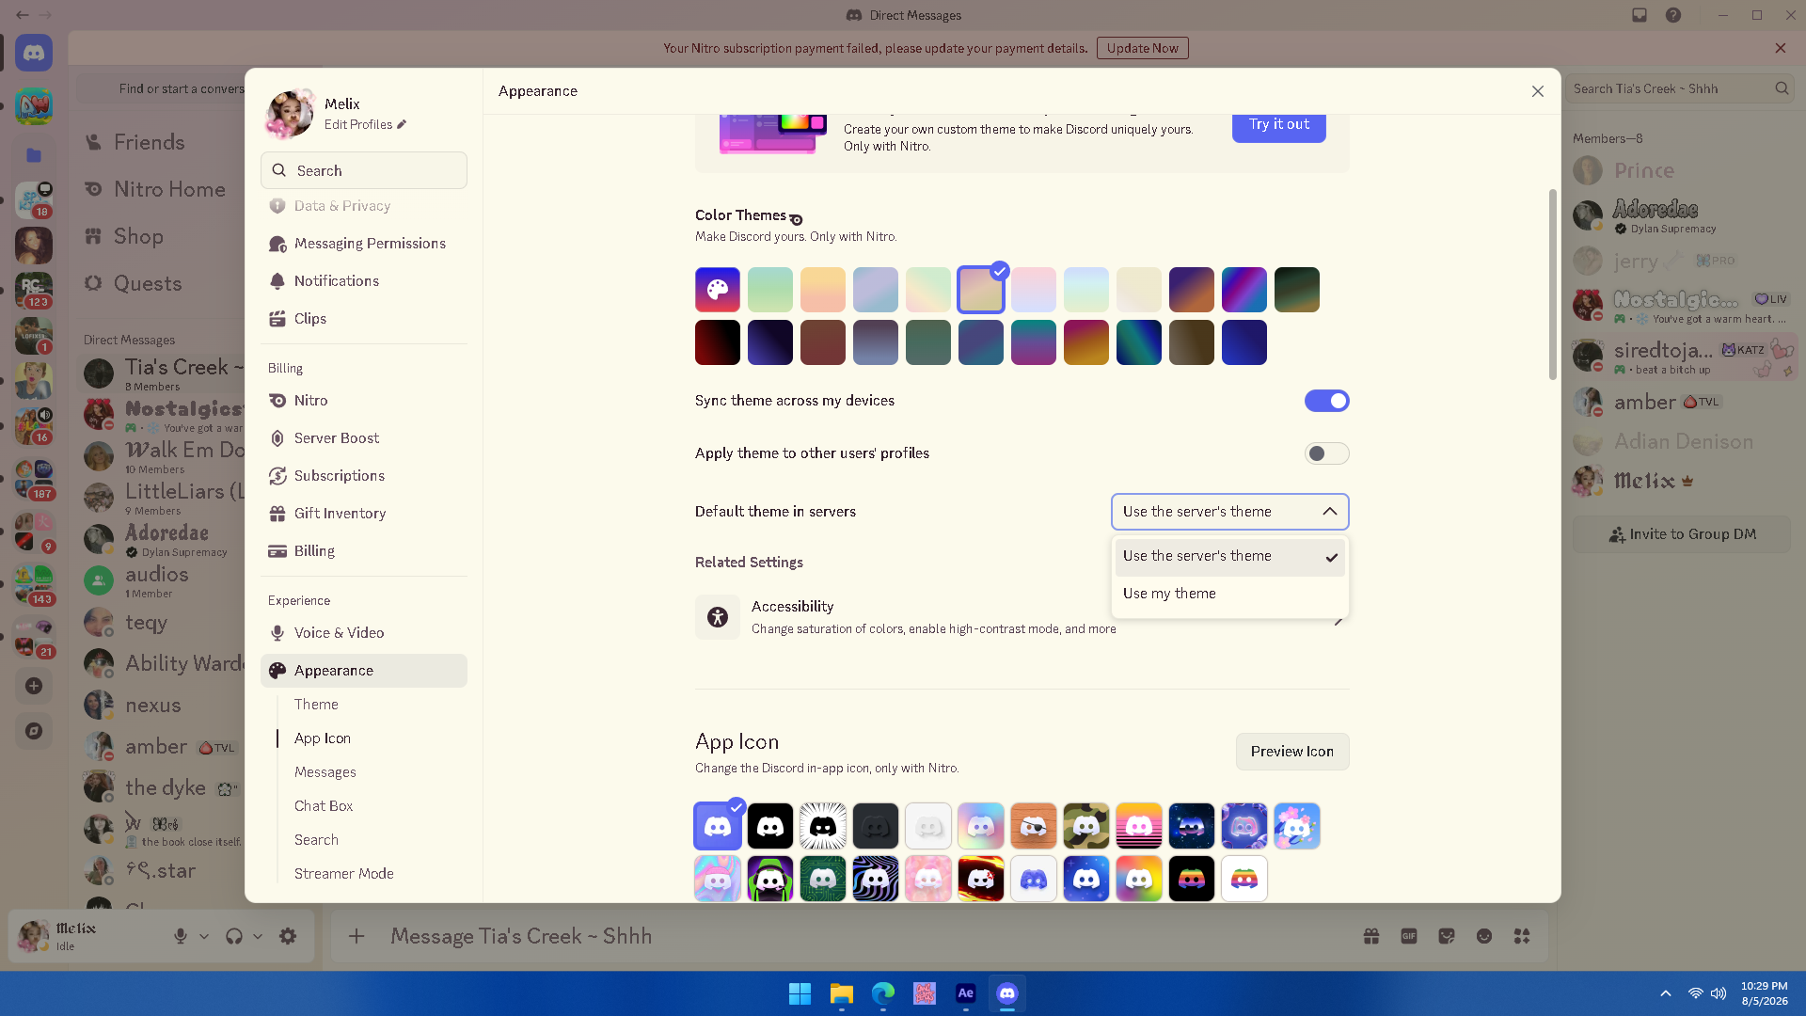This screenshot has width=1806, height=1016.
Task: Open the Gift Inventory settings page
Action: click(364, 514)
